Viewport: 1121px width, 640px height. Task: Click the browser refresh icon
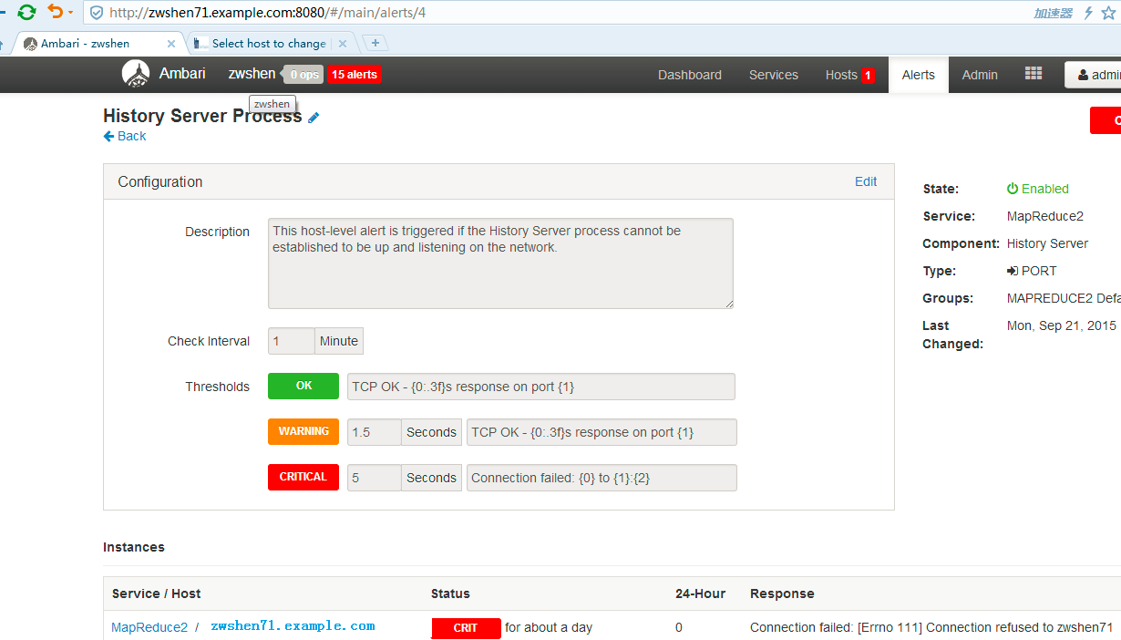[27, 13]
